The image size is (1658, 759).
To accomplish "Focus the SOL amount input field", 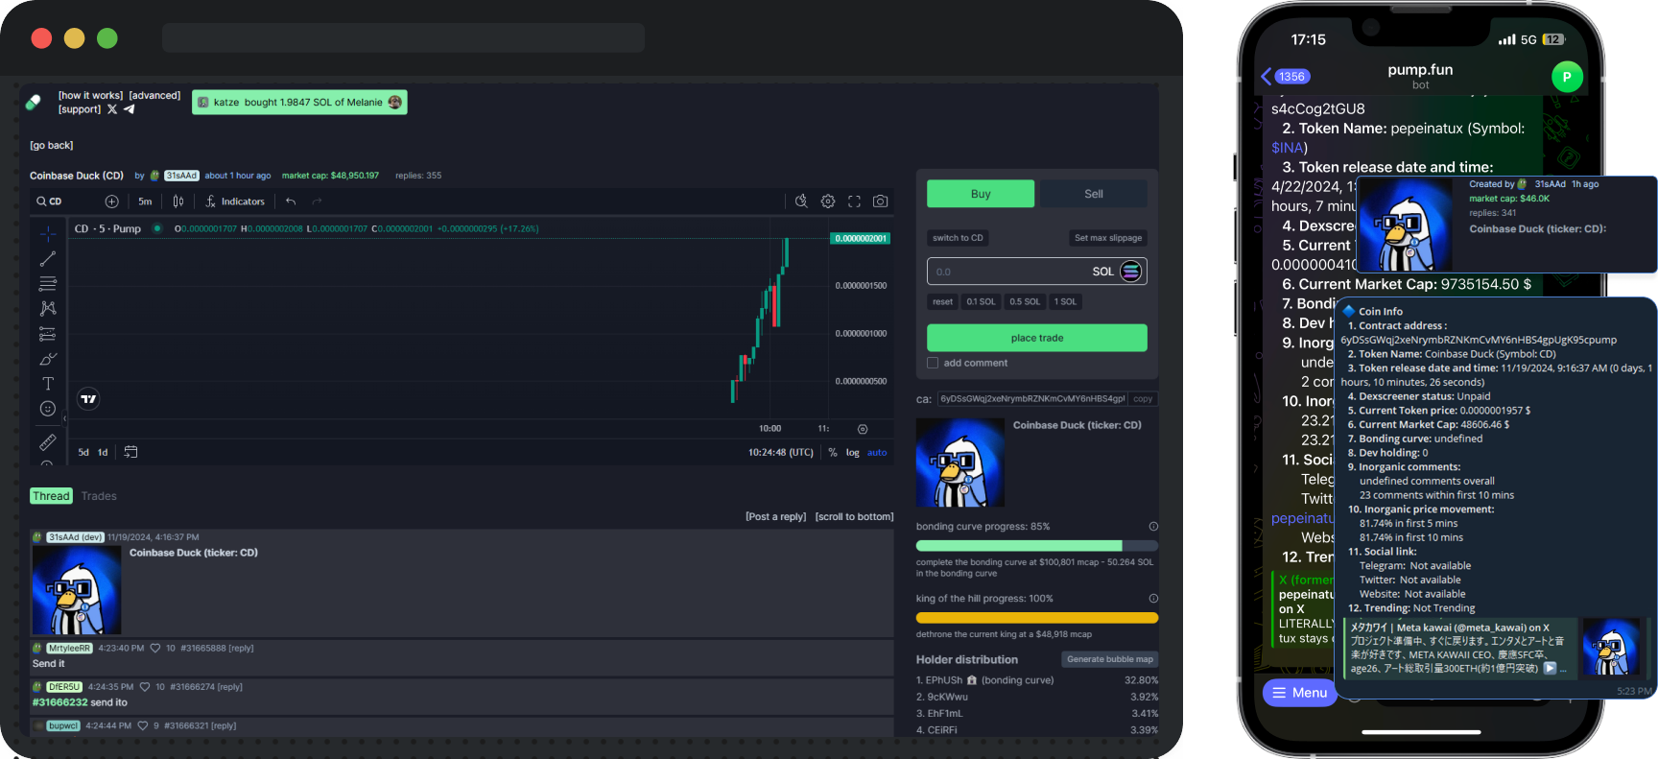I will [x=1036, y=272].
